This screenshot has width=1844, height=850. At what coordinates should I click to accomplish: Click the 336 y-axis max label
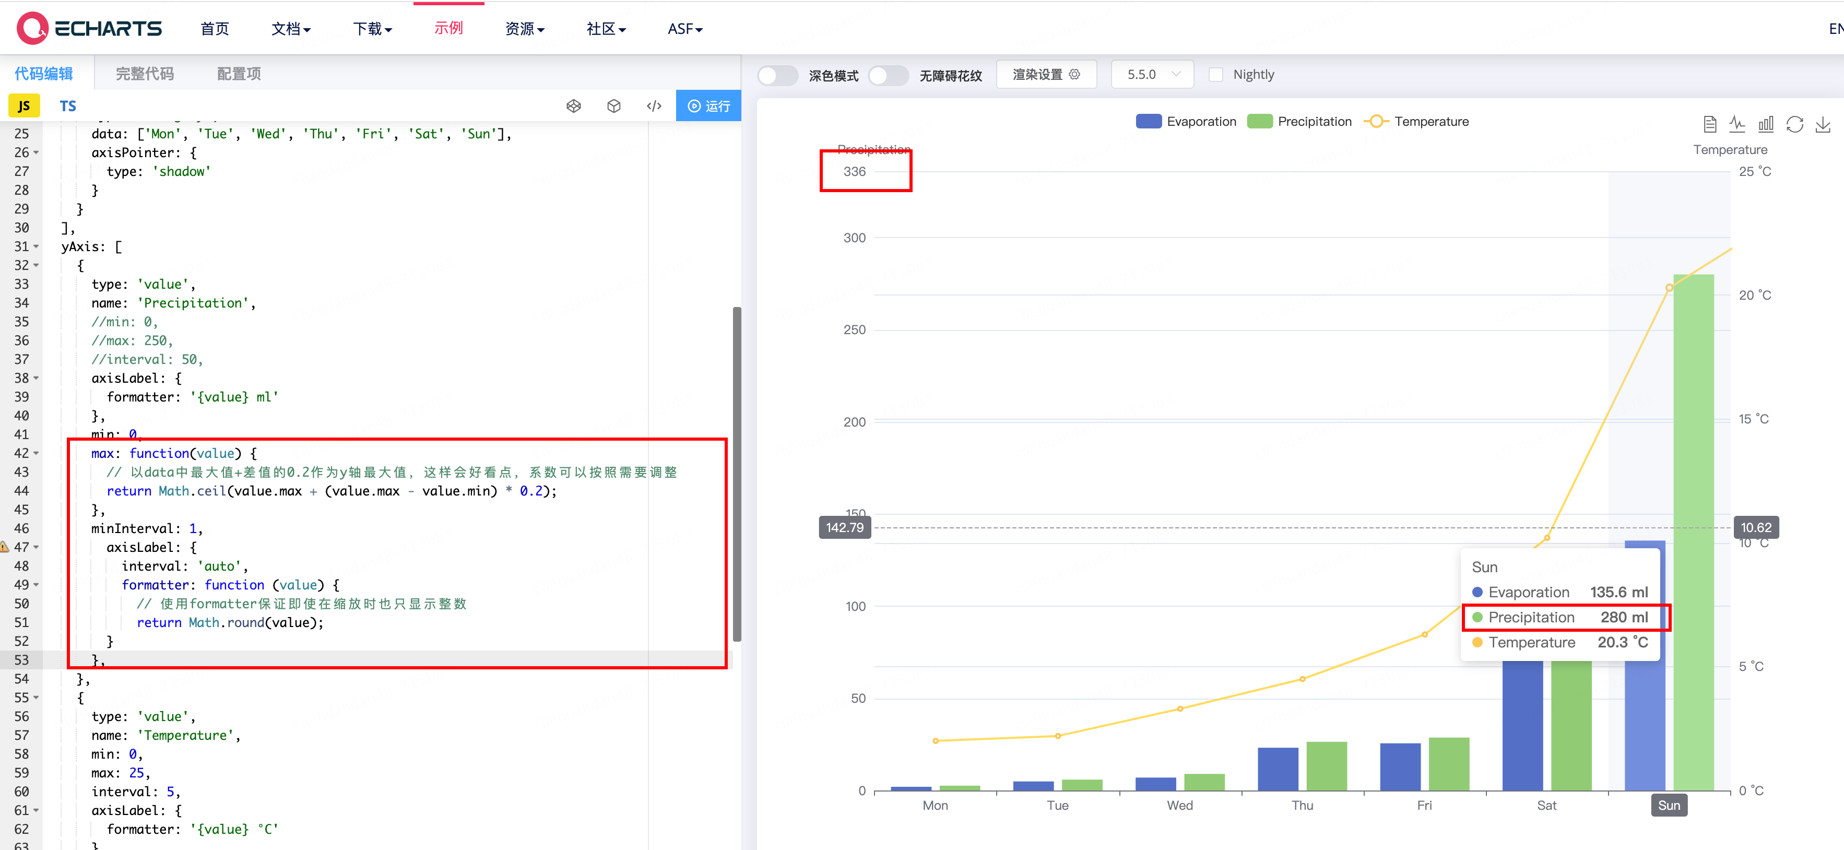854,172
